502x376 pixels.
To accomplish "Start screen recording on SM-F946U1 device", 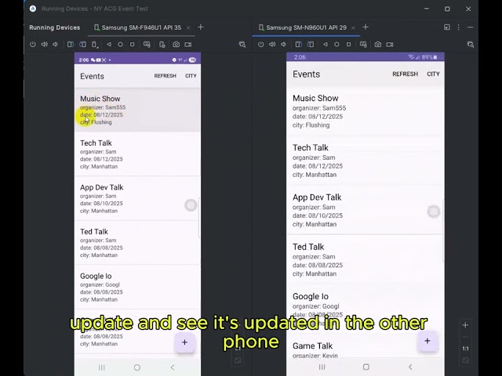I will 188,45.
